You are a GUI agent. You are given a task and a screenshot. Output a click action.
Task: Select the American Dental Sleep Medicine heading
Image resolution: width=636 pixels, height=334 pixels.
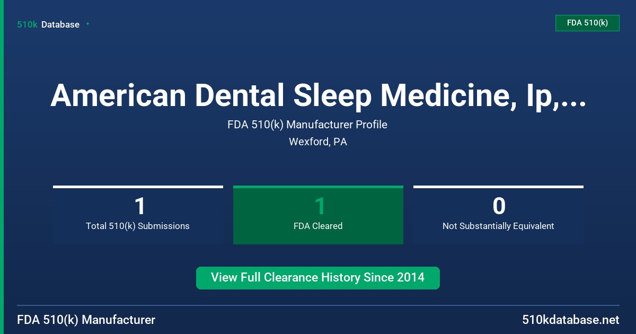(x=318, y=96)
